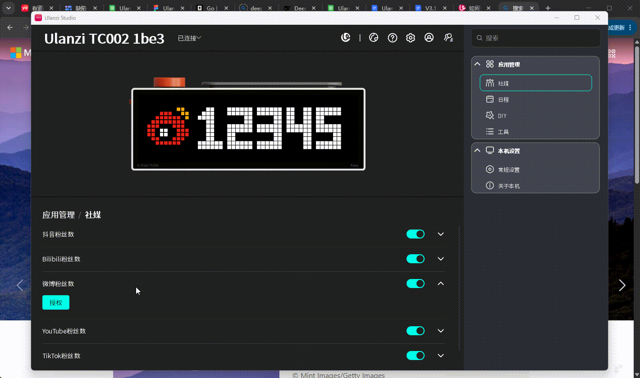Click the TikTok粉丝数 label text
This screenshot has width=640, height=378.
(x=61, y=356)
